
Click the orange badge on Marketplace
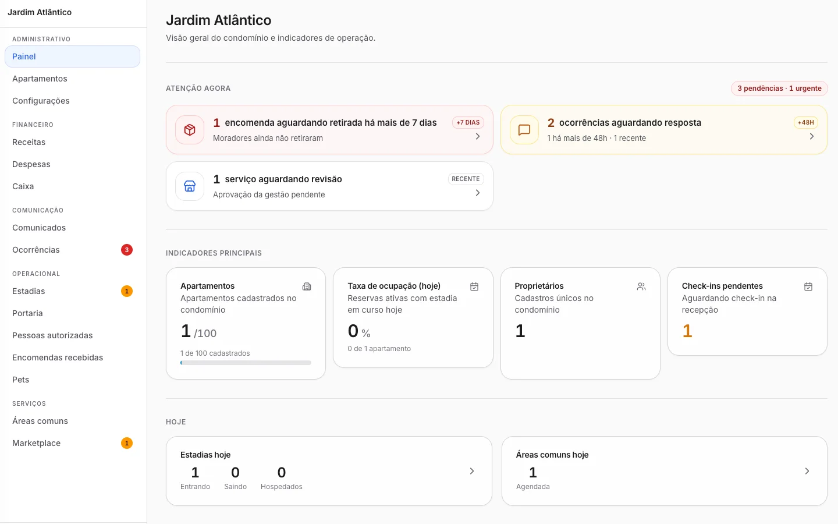(127, 443)
